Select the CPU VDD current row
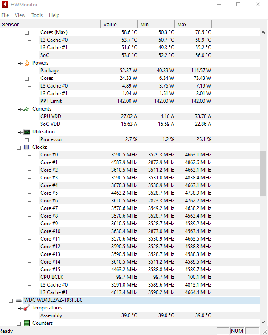This screenshot has width=268, height=335. coord(150,116)
